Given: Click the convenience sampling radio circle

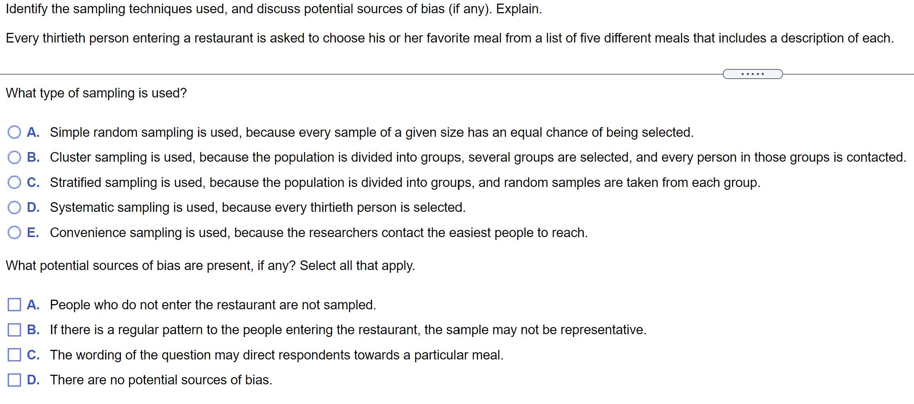Looking at the screenshot, I should [x=15, y=233].
